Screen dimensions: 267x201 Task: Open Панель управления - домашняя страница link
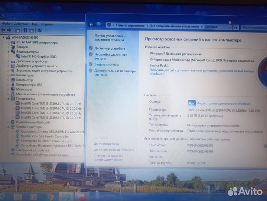110,38
